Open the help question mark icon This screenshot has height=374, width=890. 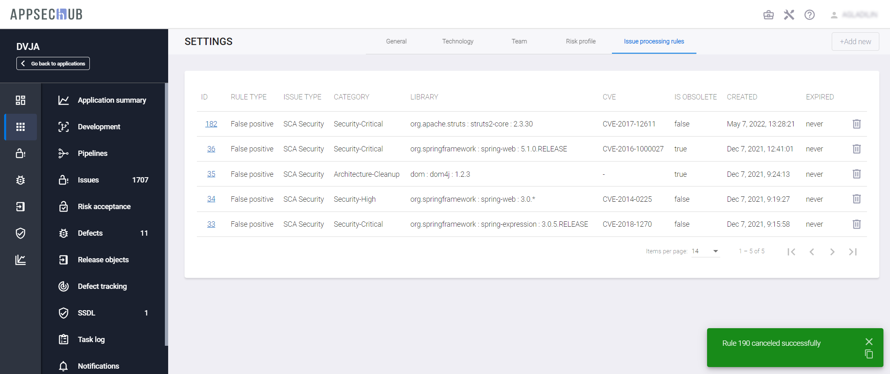[809, 15]
